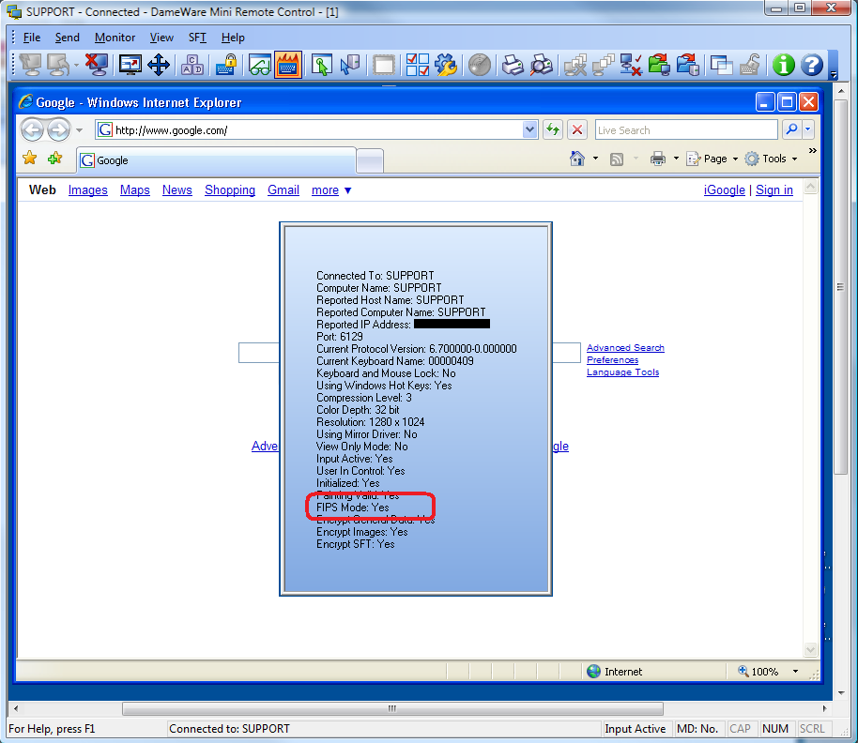Switch to full screen mode
Viewport: 858px width, 743px height.
(x=131, y=65)
